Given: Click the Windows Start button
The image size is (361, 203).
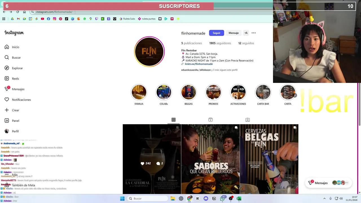Looking at the screenshot, I should click(x=122, y=198).
